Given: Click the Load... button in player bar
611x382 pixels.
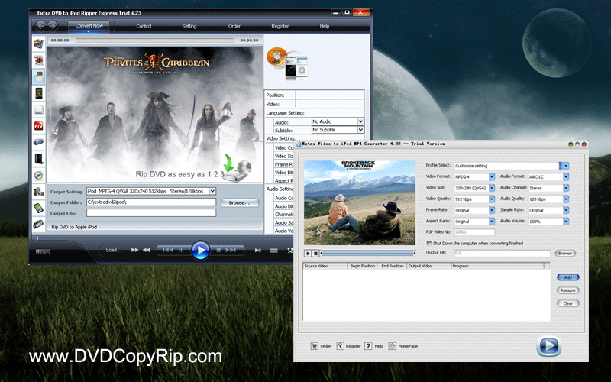Looking at the screenshot, I should coord(113,250).
